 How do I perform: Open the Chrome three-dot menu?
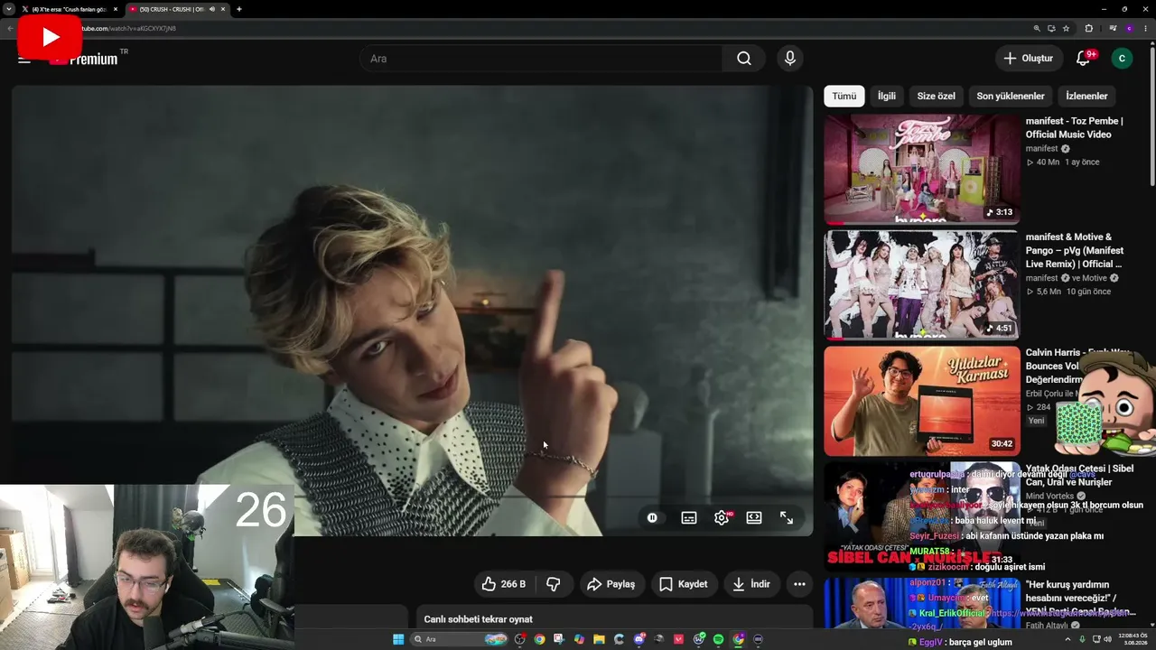(1144, 28)
